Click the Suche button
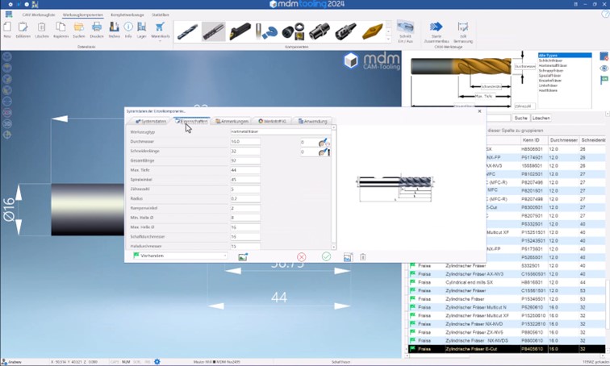This screenshot has height=366, width=610. coord(520,118)
